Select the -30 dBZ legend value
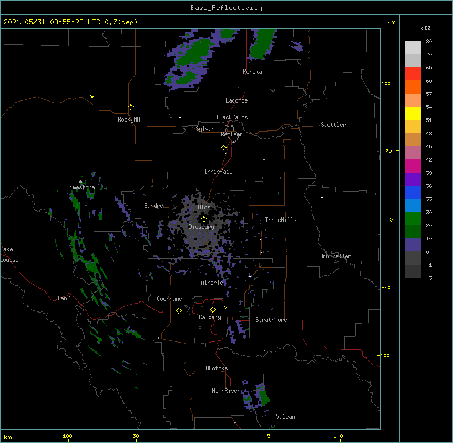The height and width of the screenshot is (443, 453). [430, 278]
